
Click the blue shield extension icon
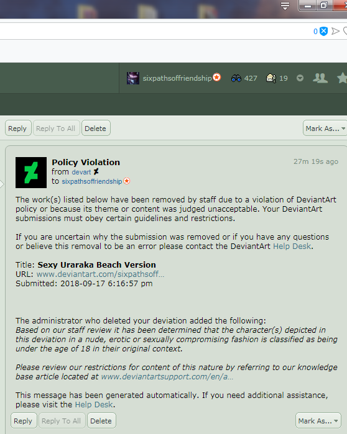324,31
